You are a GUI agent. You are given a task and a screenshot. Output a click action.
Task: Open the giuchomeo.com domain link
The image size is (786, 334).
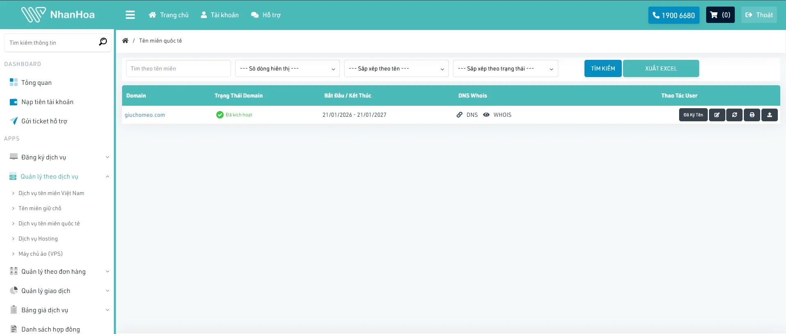145,115
